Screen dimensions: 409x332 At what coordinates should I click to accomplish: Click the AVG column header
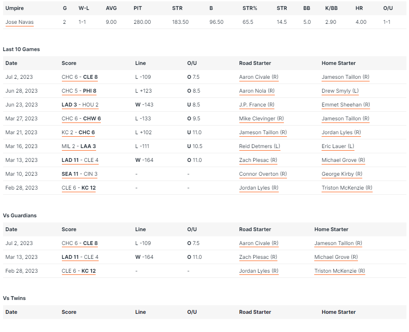pyautogui.click(x=111, y=8)
